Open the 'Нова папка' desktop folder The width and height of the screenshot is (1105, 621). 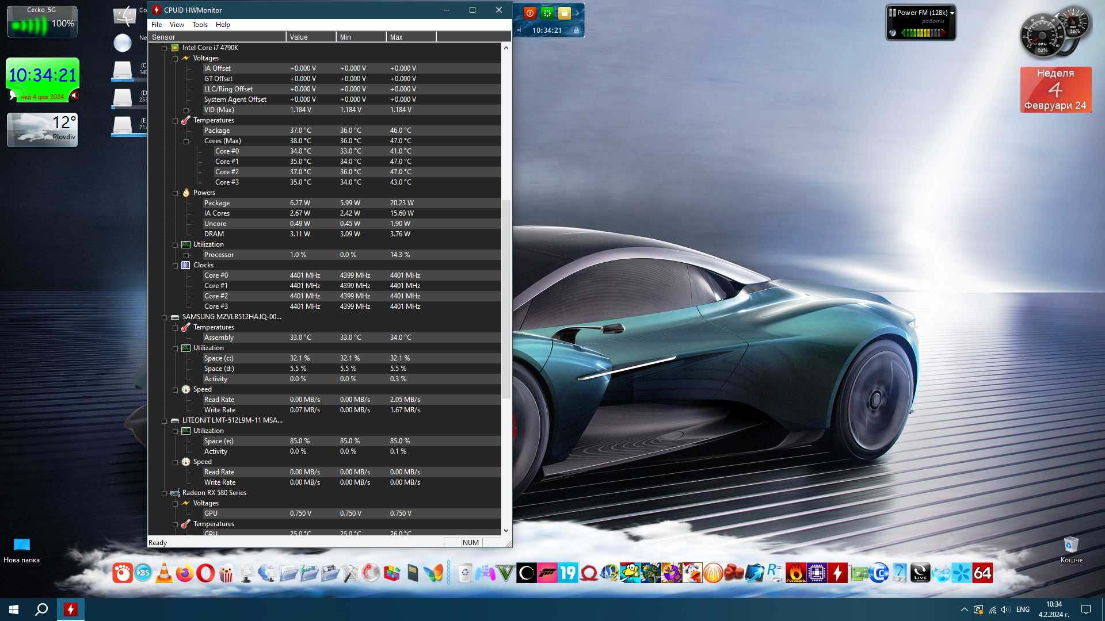[x=21, y=550]
